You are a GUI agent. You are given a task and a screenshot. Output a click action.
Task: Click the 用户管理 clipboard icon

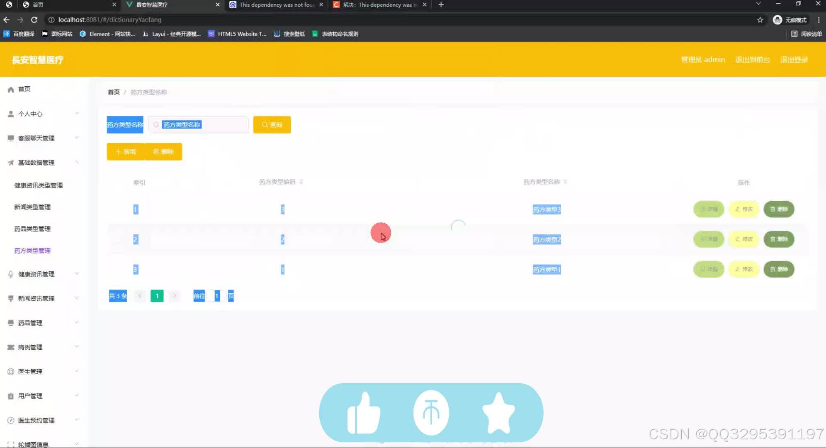tap(11, 396)
